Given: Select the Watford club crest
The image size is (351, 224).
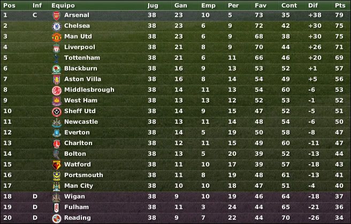Looking at the screenshot, I should pyautogui.click(x=56, y=165).
